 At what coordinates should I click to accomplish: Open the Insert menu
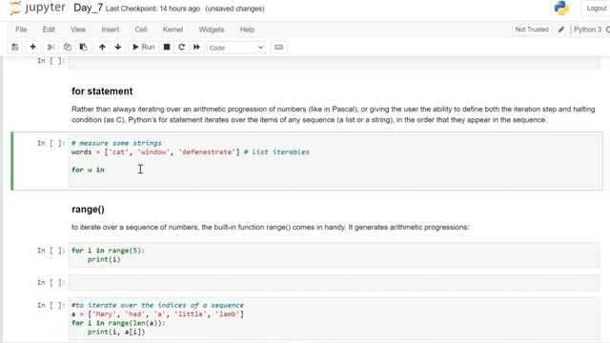point(111,30)
